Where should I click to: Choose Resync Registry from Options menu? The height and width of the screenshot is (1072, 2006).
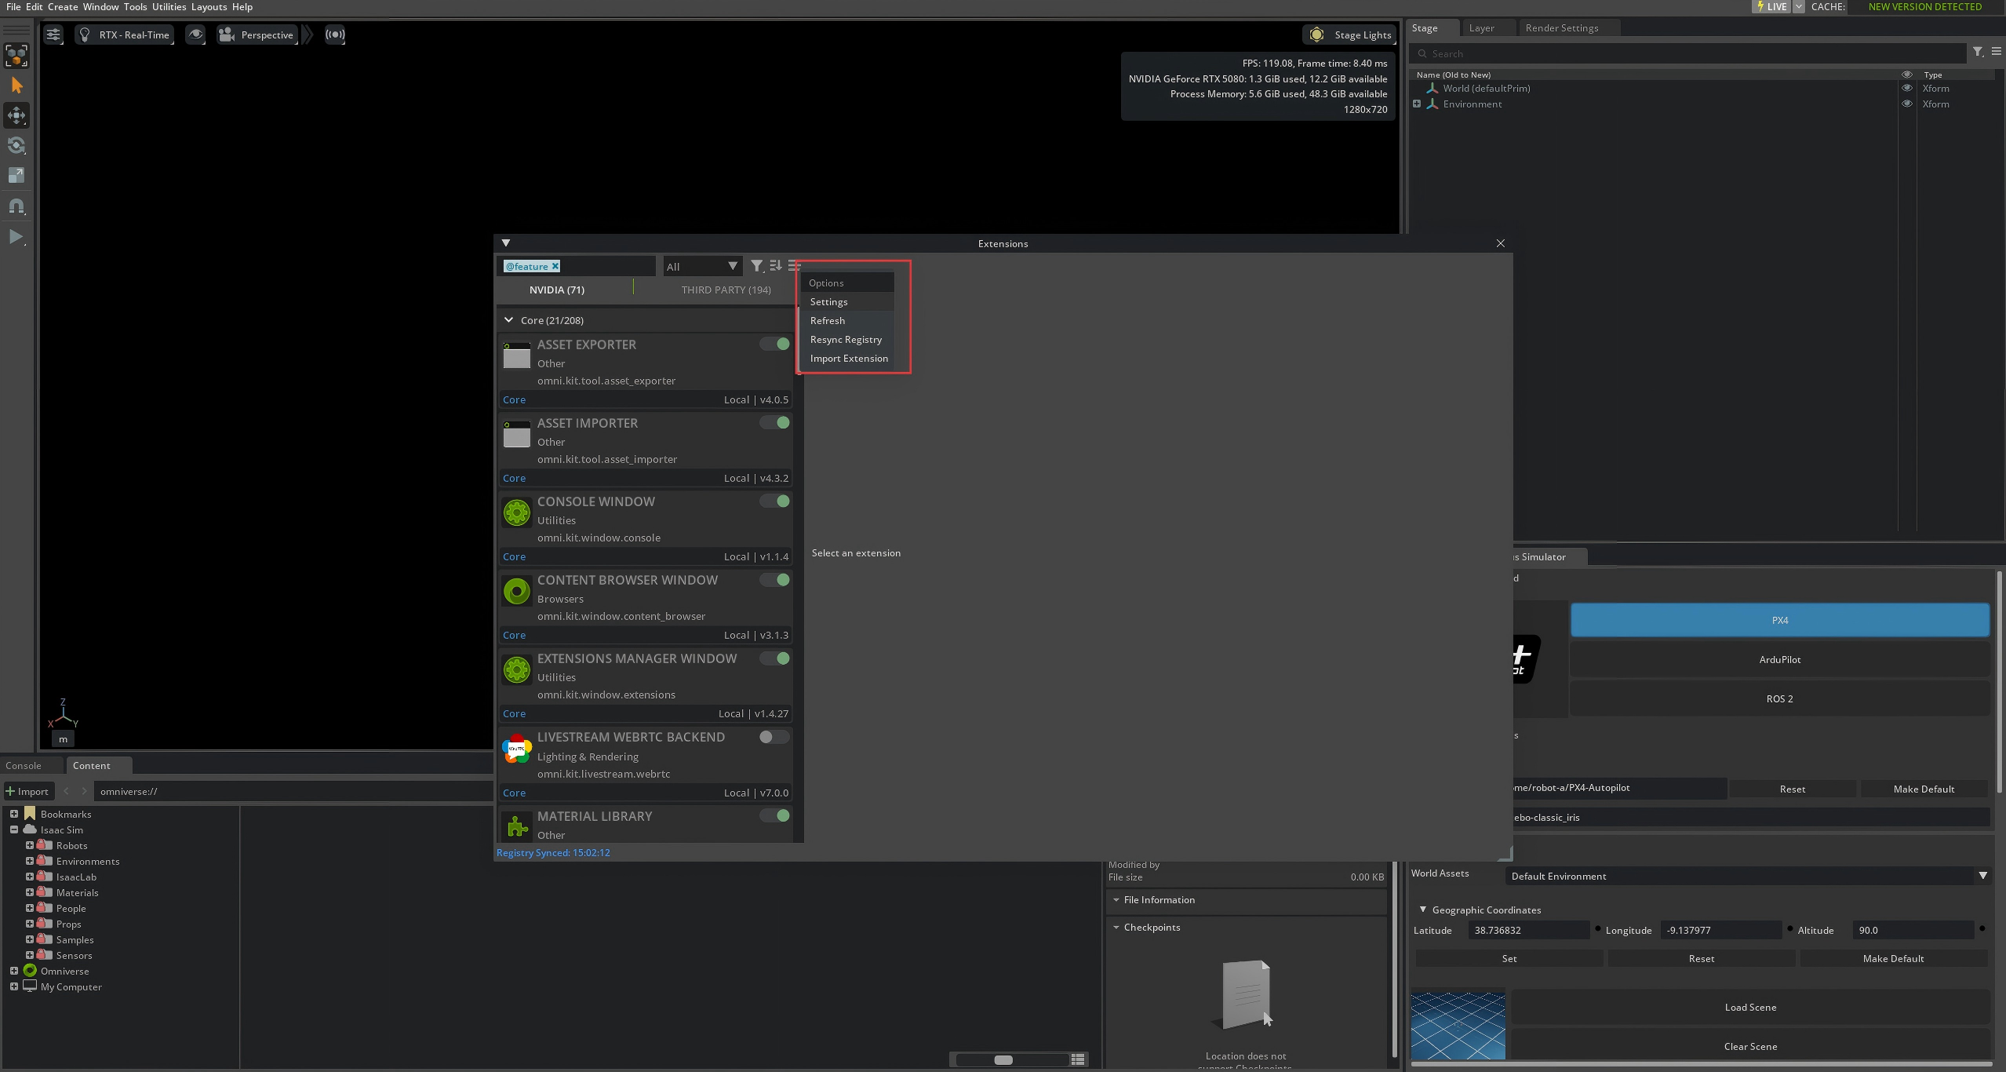pos(846,339)
